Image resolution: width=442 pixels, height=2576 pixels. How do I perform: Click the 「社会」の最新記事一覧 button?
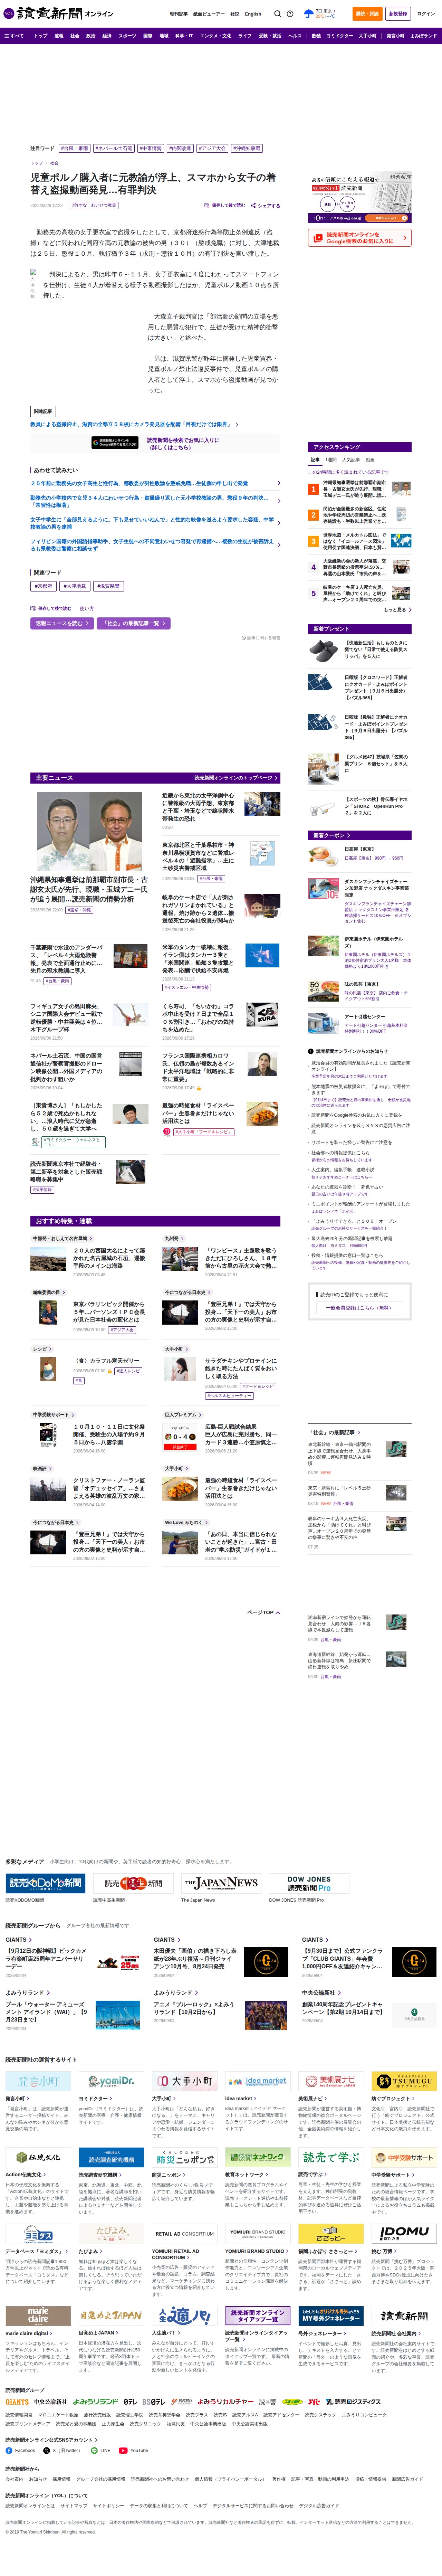134,623
